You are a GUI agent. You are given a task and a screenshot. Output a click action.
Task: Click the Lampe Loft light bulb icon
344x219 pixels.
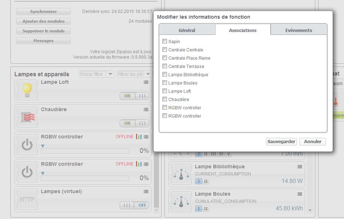tap(27, 90)
